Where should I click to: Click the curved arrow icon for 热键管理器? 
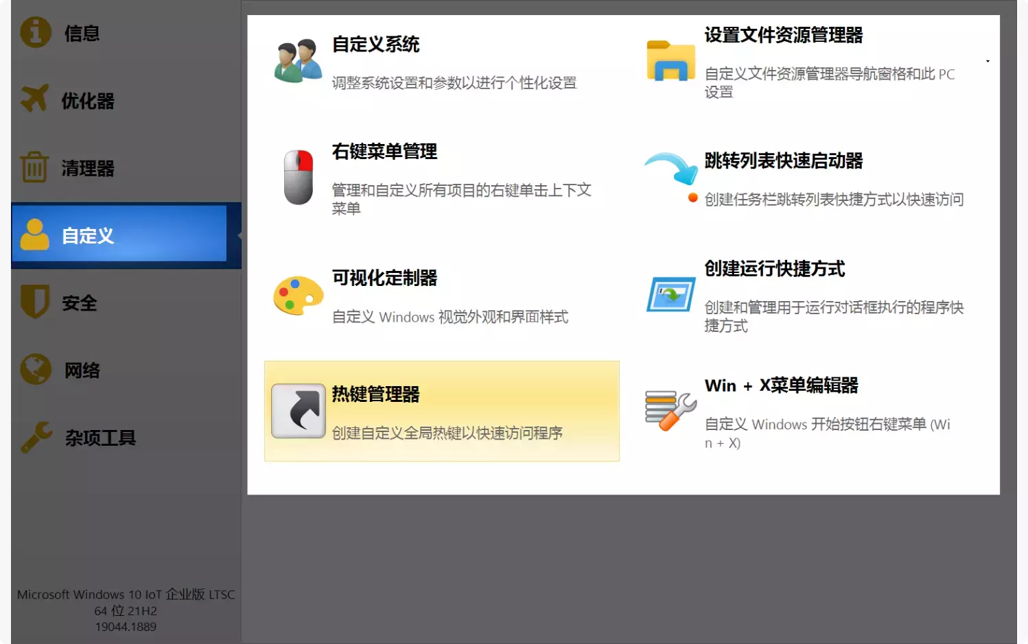pyautogui.click(x=298, y=411)
